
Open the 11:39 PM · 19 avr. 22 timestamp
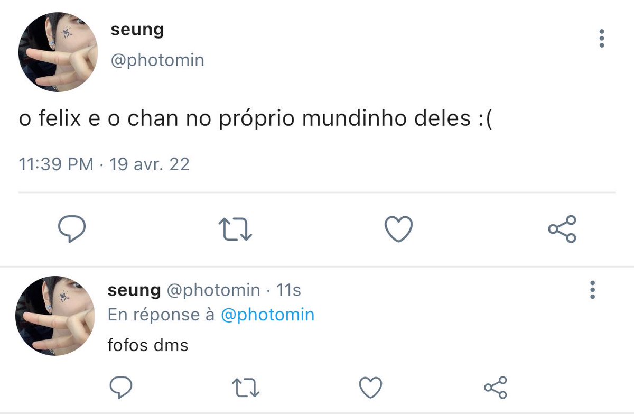(104, 164)
